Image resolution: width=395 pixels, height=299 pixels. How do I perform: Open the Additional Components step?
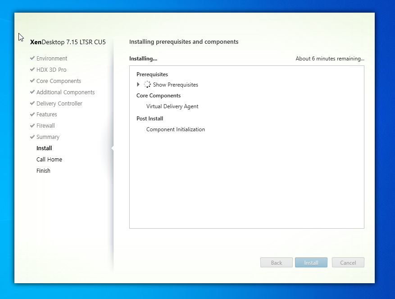point(65,92)
